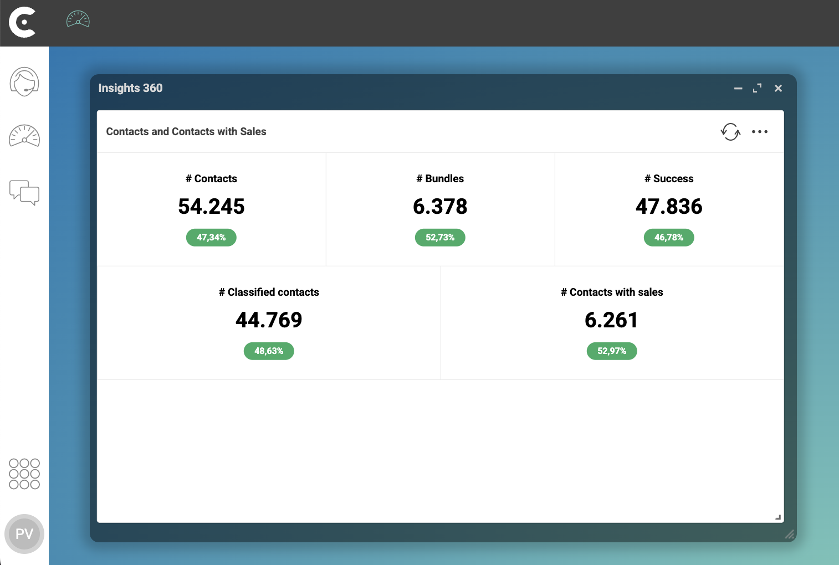Close the Insights 360 window
Image resolution: width=839 pixels, height=565 pixels.
(778, 89)
